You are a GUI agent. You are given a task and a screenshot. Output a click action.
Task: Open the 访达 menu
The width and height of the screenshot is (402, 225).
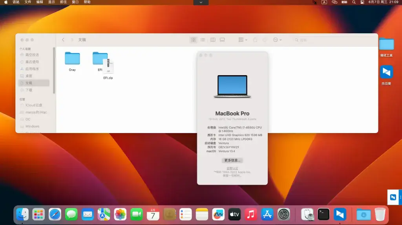tap(16, 2)
